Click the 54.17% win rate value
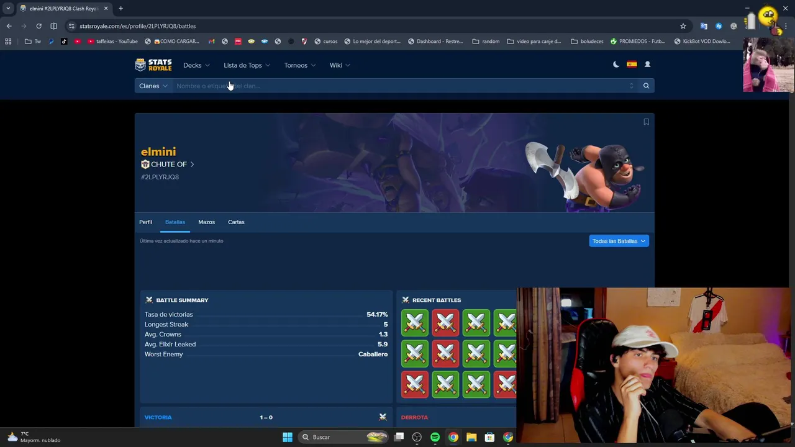The image size is (795, 447). click(377, 315)
